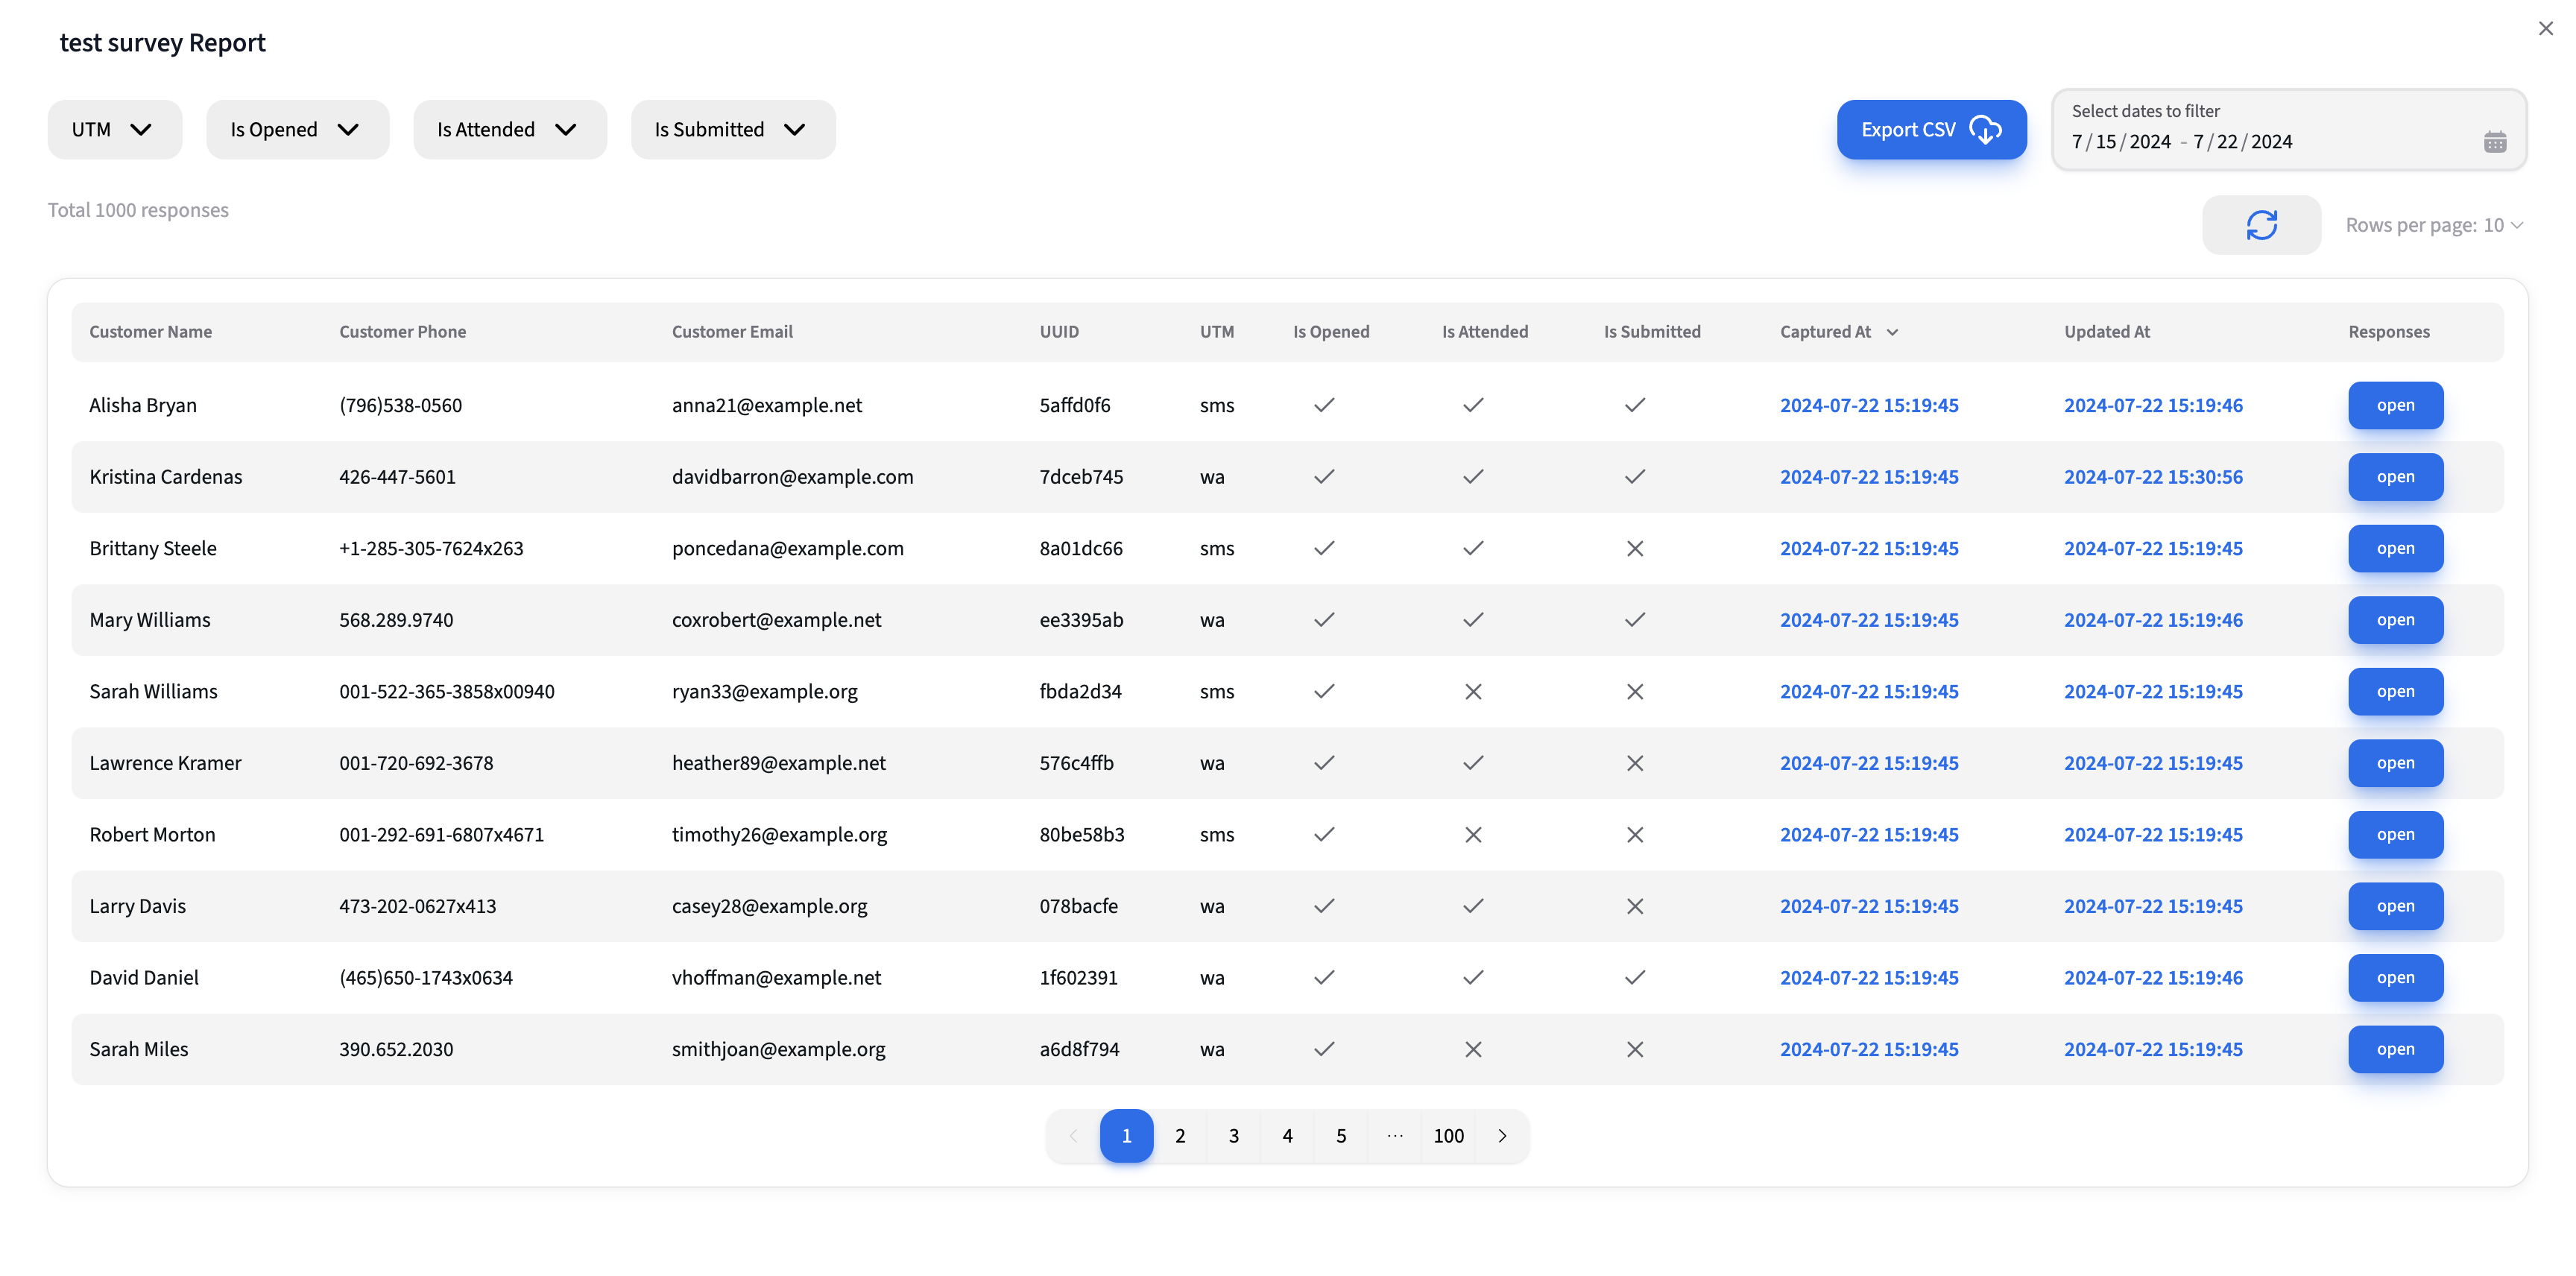The image size is (2576, 1276).
Task: Click Mary Williams Captured At timestamp link
Action: click(1868, 619)
